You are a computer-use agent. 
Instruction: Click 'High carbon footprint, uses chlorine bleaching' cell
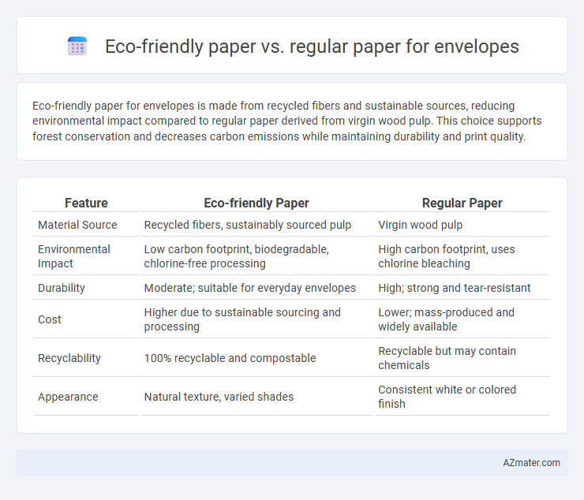point(462,256)
